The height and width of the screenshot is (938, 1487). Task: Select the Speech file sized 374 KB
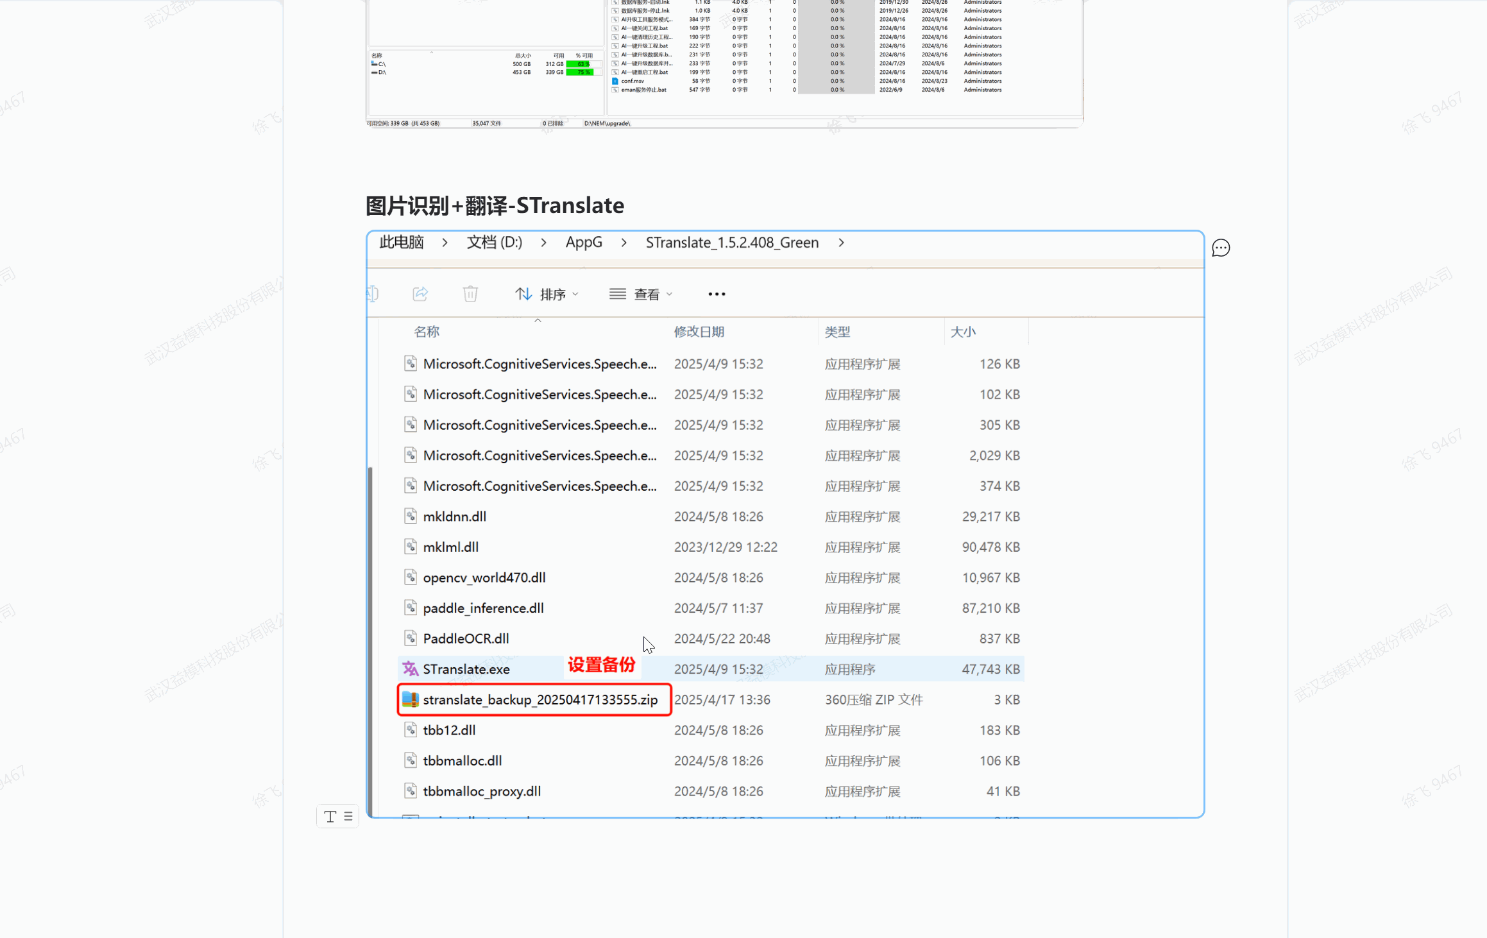point(711,486)
